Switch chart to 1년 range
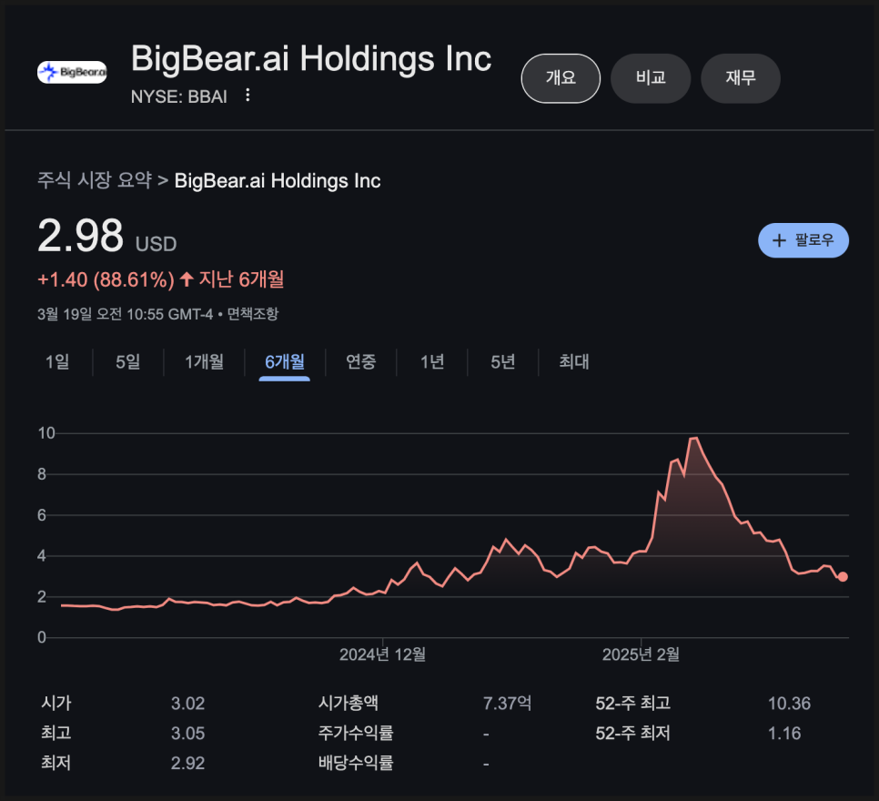879x801 pixels. click(432, 361)
